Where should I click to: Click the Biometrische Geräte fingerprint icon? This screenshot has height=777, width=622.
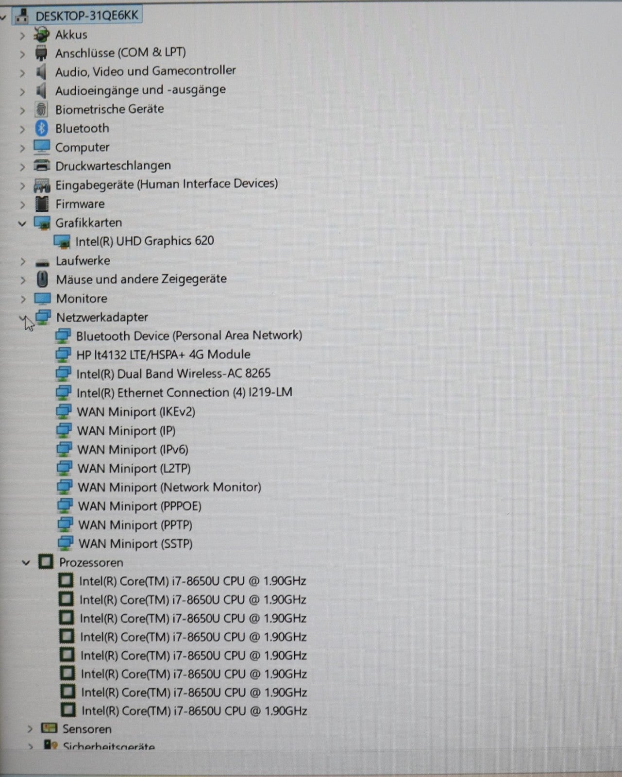click(x=42, y=109)
